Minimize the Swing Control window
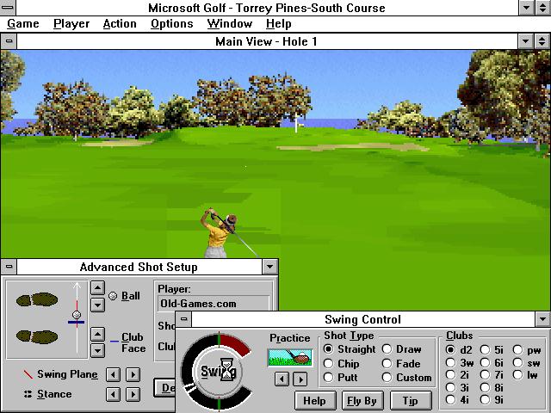Image resolution: width=551 pixels, height=413 pixels. [x=543, y=319]
